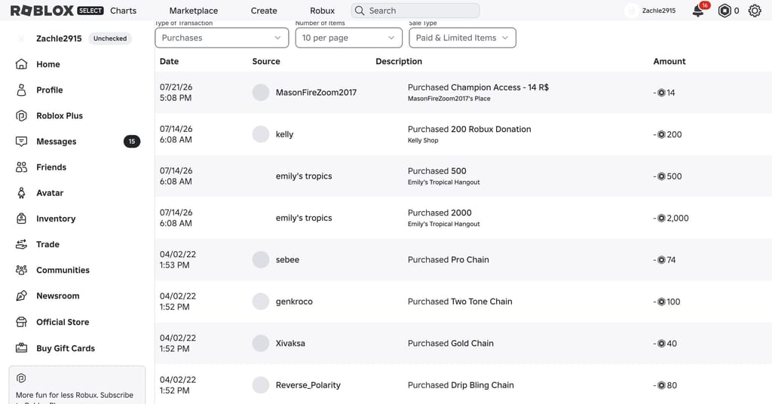Click 'Purchased Two Tone Chain' description

coord(460,301)
